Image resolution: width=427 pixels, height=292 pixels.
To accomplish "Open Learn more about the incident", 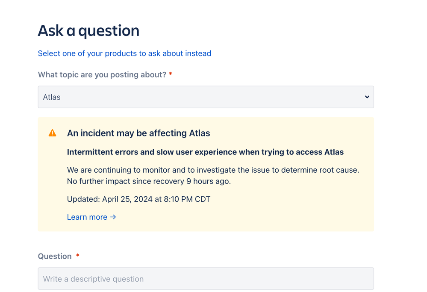I will point(87,217).
